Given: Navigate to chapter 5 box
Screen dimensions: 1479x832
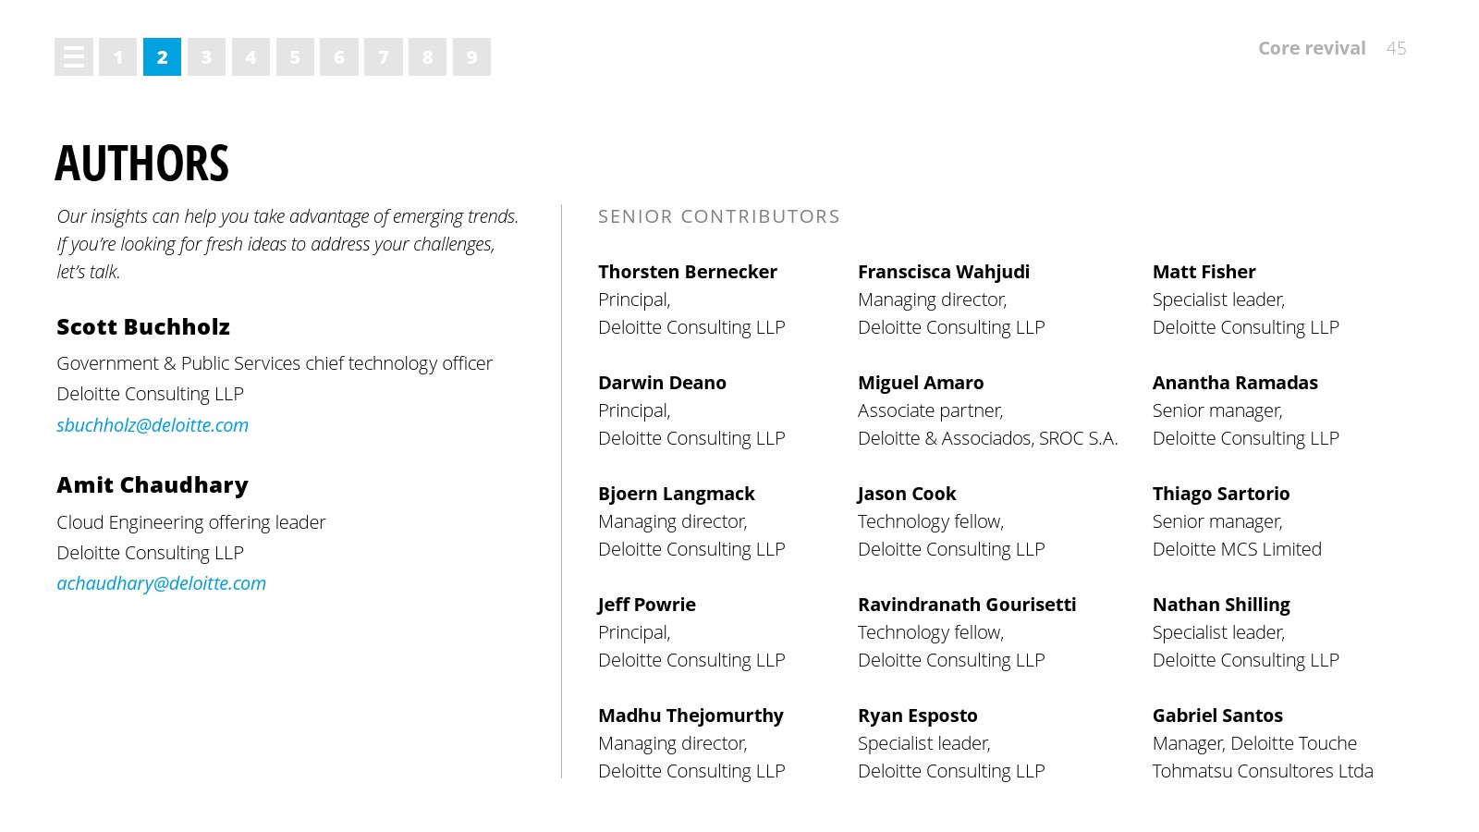Looking at the screenshot, I should pos(295,57).
